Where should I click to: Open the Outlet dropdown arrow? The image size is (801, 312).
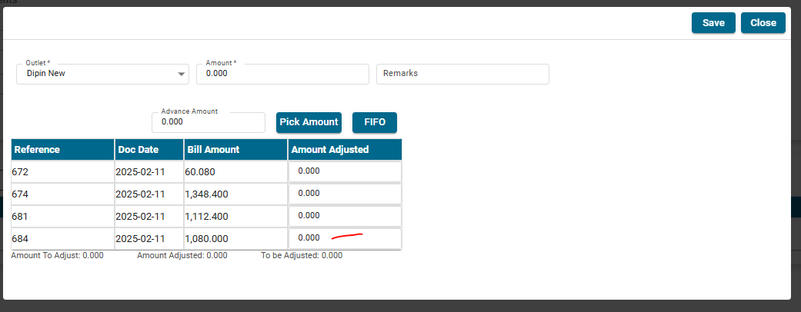(182, 75)
